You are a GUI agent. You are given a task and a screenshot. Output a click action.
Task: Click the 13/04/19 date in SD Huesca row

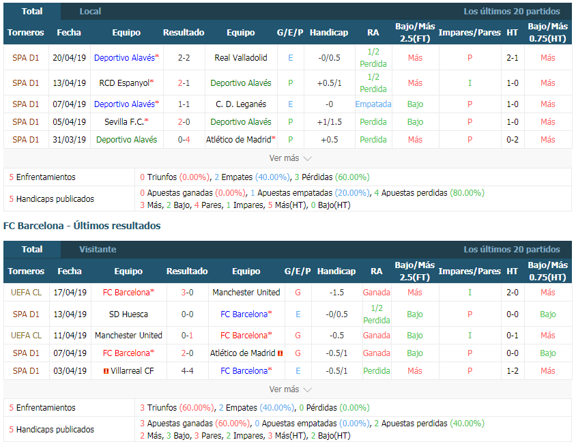click(70, 314)
